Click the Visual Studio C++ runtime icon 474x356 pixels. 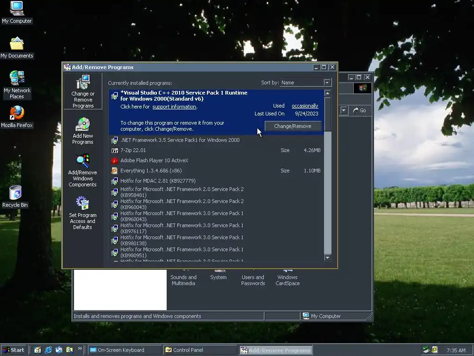[x=115, y=96]
